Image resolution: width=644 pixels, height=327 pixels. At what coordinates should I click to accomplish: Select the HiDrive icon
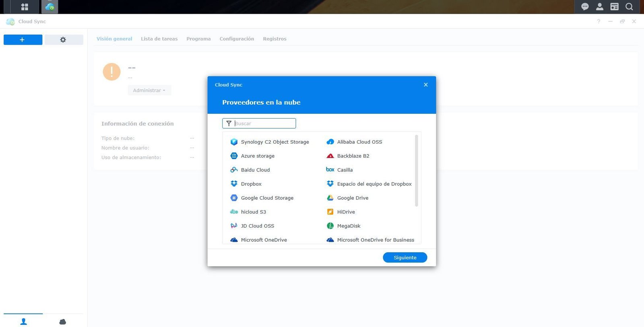pyautogui.click(x=330, y=212)
